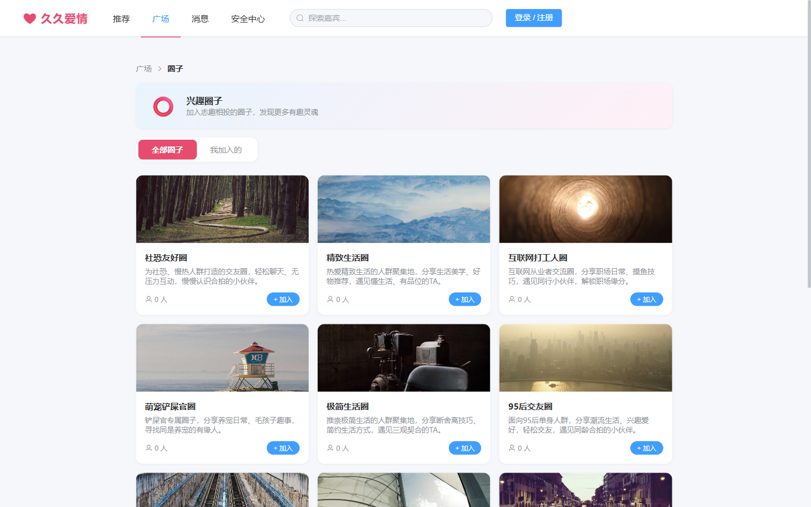Open the misty mountains thumbnail of 精致生活圈
The width and height of the screenshot is (811, 507).
coord(404,209)
